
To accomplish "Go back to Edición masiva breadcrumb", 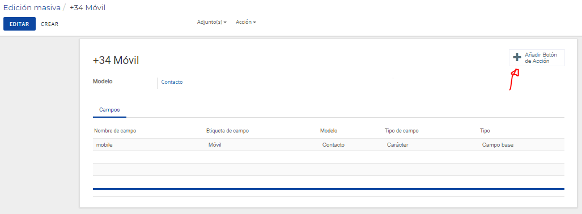I will 32,7.
